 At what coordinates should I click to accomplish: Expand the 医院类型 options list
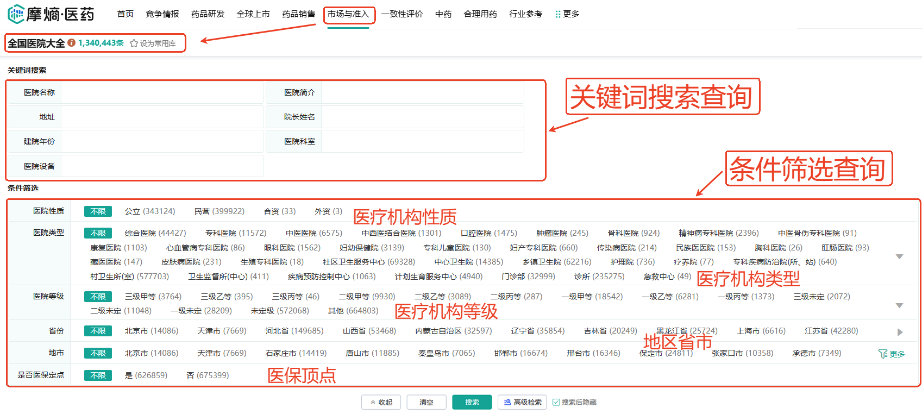tap(899, 256)
